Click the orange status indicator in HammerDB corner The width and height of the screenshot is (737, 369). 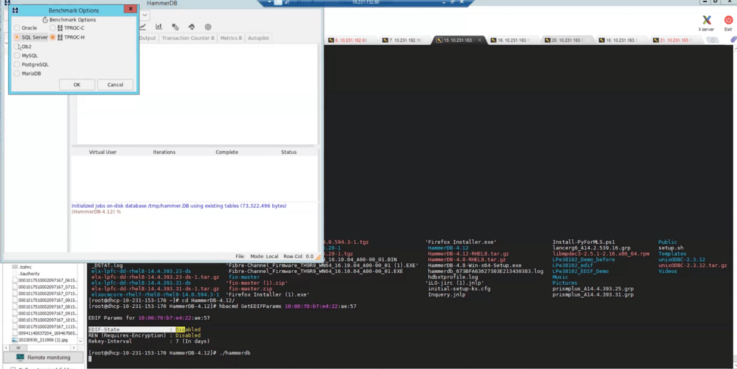pos(318,257)
